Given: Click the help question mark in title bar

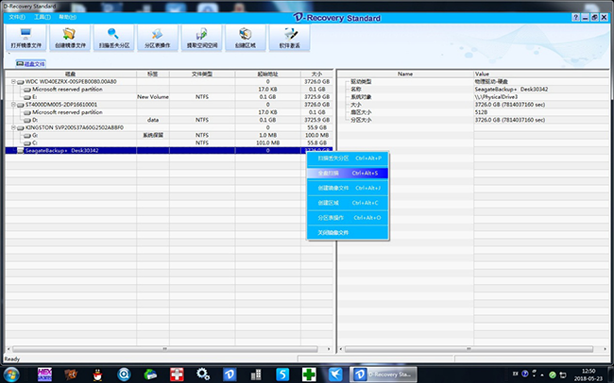Looking at the screenshot, I should [575, 18].
